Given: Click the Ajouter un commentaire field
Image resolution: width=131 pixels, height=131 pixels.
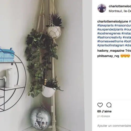Looking at the screenshot, I should (x=114, y=126).
